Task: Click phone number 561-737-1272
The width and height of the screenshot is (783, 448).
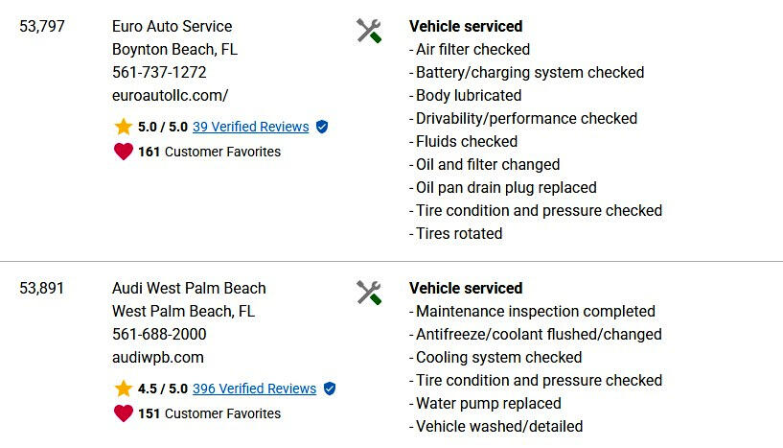Action: (x=159, y=73)
